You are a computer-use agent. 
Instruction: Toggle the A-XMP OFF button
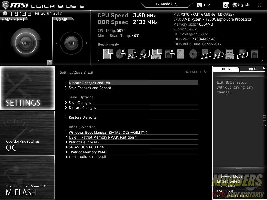click(71, 43)
